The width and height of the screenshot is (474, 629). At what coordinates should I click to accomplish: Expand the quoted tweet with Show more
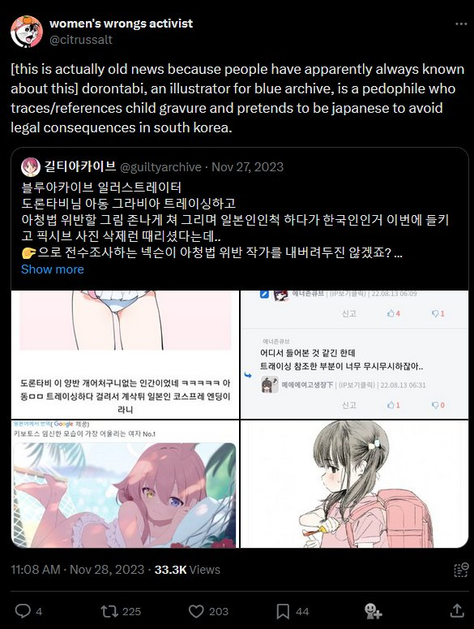(x=53, y=269)
